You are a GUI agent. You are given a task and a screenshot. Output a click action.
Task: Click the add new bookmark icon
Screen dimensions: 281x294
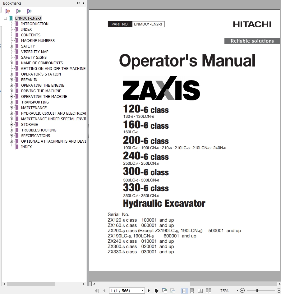click(18, 11)
